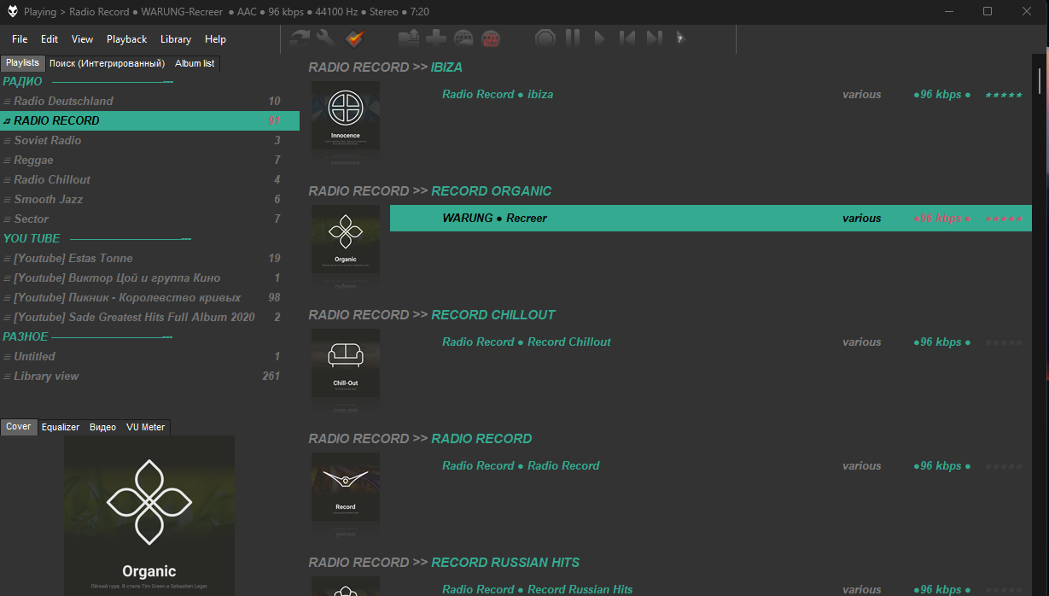Open the [Youtube] Estas Tonne playlist
The width and height of the screenshot is (1049, 596).
(149, 258)
